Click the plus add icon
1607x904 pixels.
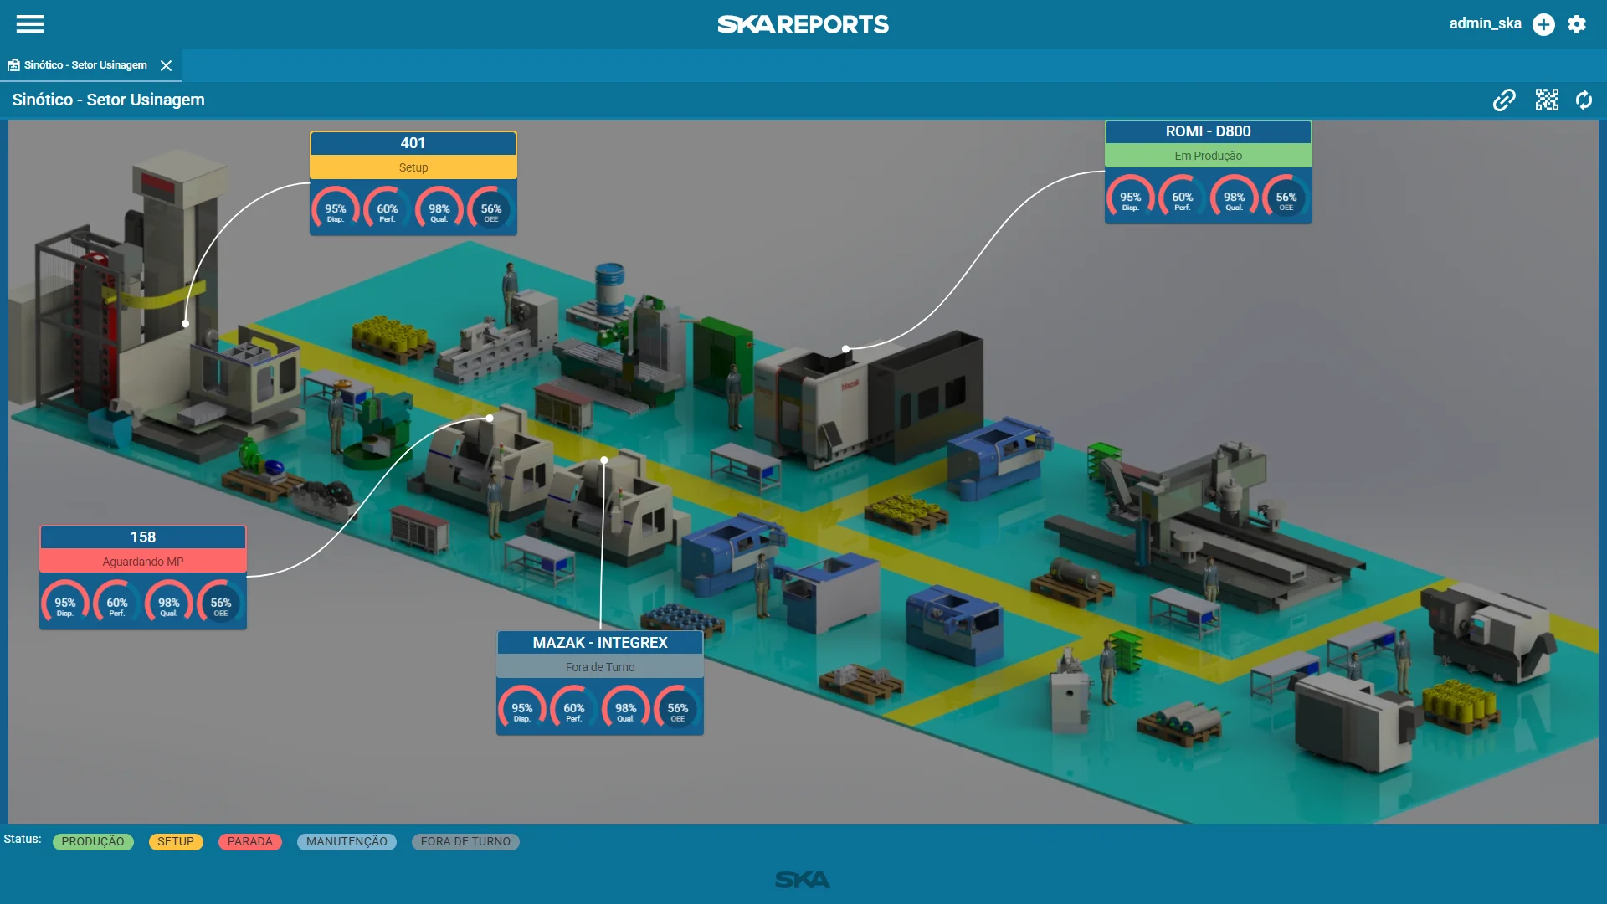pyautogui.click(x=1543, y=24)
